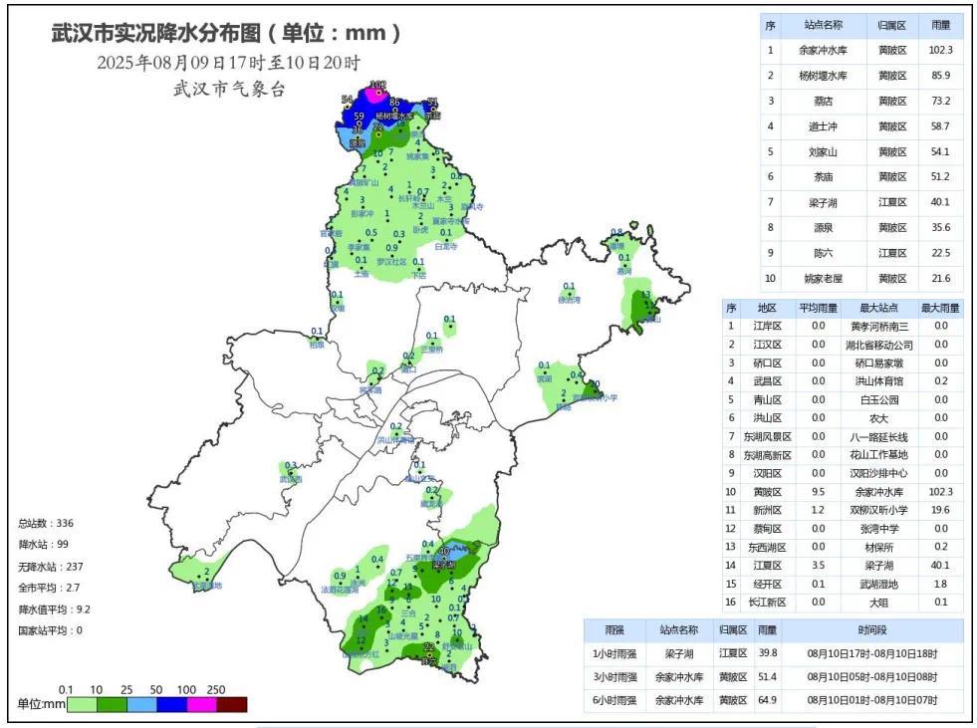Click '杨树堰水库' in the ranking table
Viewport: 977px width, 728px height.
point(823,76)
